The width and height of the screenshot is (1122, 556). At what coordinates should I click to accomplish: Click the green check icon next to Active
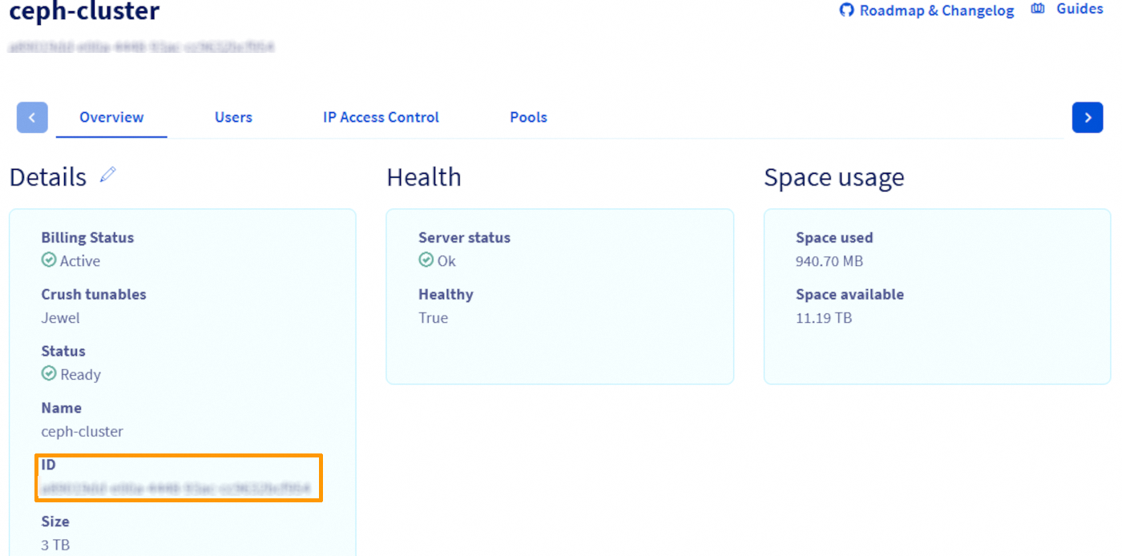(49, 260)
